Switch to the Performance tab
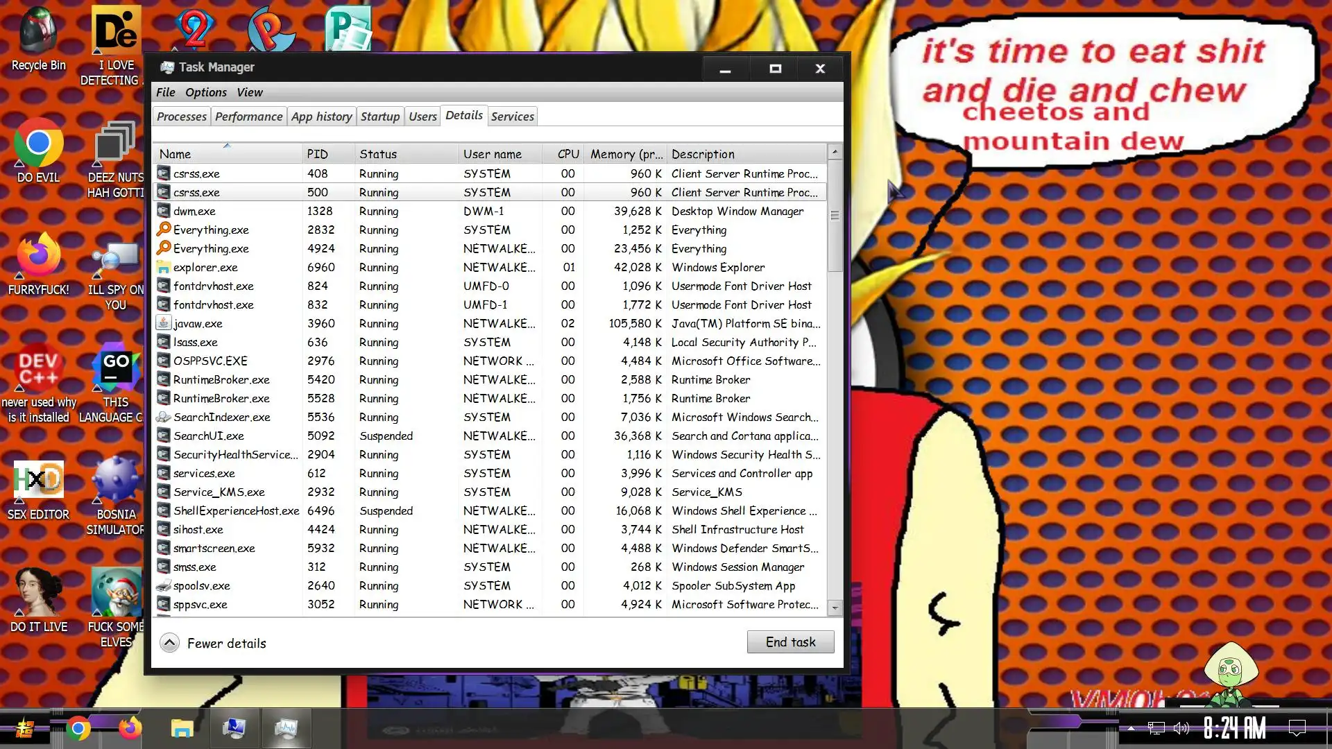1332x749 pixels. (x=248, y=117)
